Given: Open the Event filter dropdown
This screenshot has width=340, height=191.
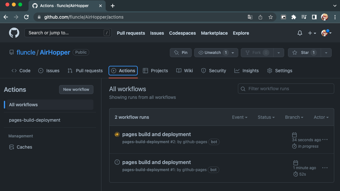Looking at the screenshot, I should 240,117.
